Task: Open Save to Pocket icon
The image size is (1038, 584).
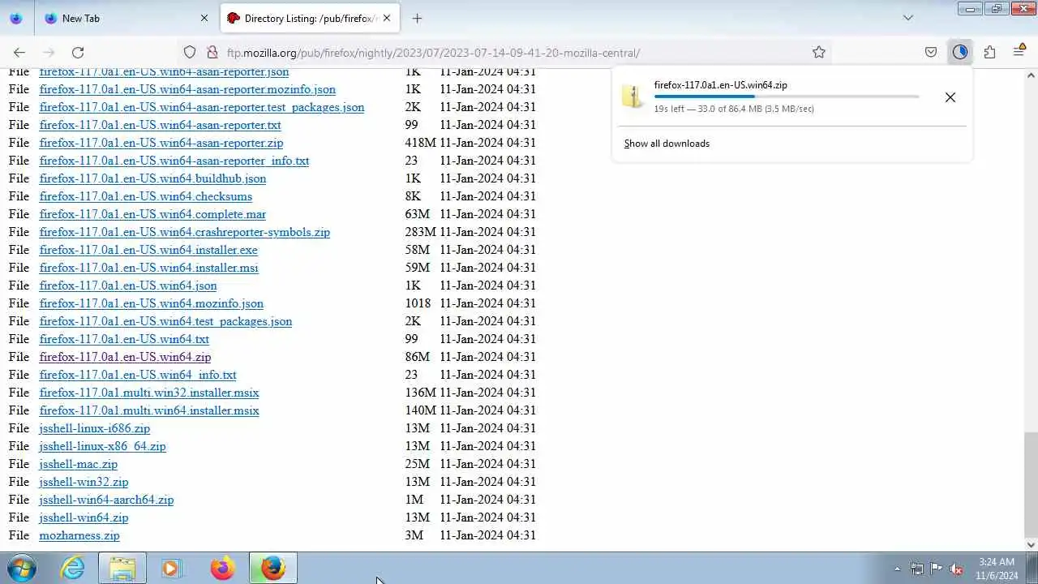Action: tap(931, 52)
